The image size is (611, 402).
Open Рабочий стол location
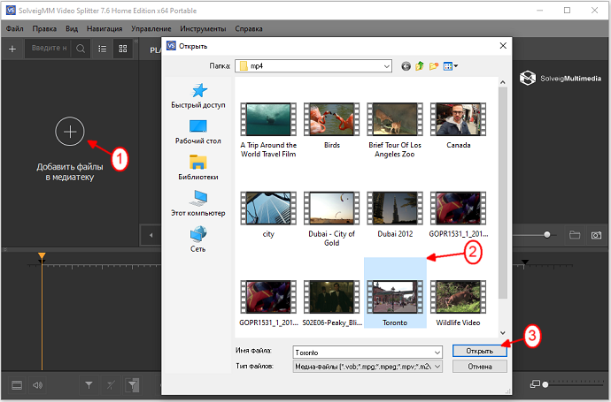198,132
